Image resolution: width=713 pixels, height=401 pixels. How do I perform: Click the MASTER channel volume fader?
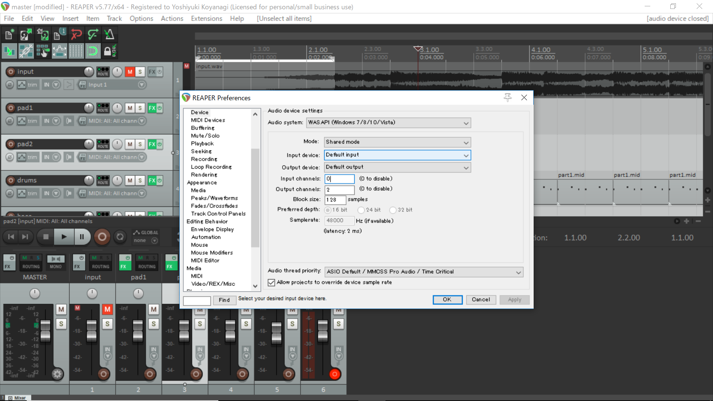pos(45,330)
